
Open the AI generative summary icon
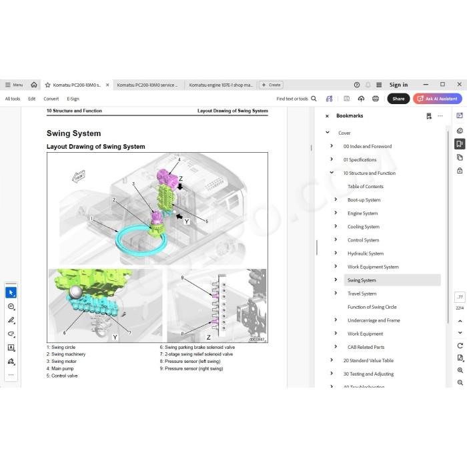(329, 99)
